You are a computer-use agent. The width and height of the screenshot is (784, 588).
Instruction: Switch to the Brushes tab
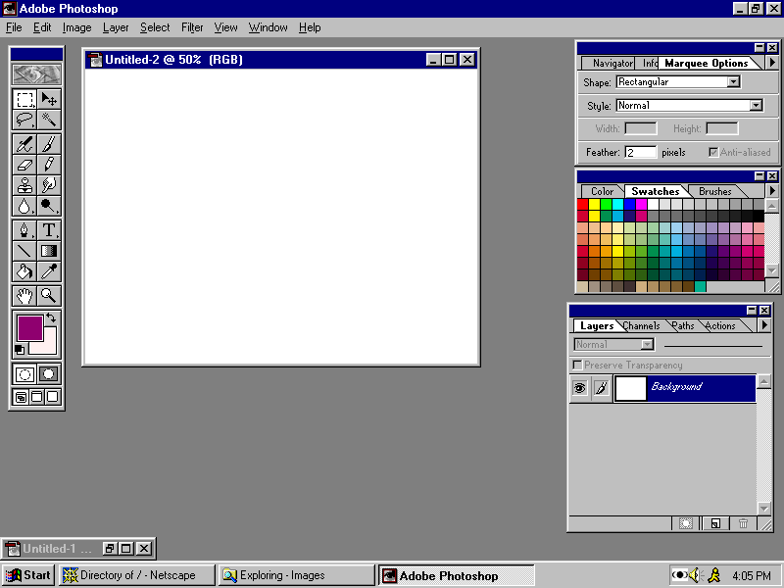click(715, 191)
